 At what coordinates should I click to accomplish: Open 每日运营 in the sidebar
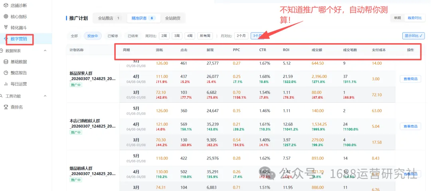19,84
